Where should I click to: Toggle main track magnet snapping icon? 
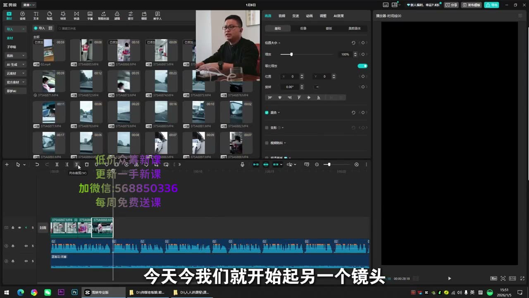pos(256,164)
